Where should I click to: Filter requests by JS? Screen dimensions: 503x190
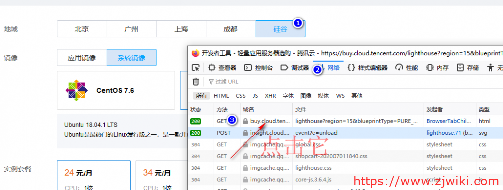(x=255, y=96)
